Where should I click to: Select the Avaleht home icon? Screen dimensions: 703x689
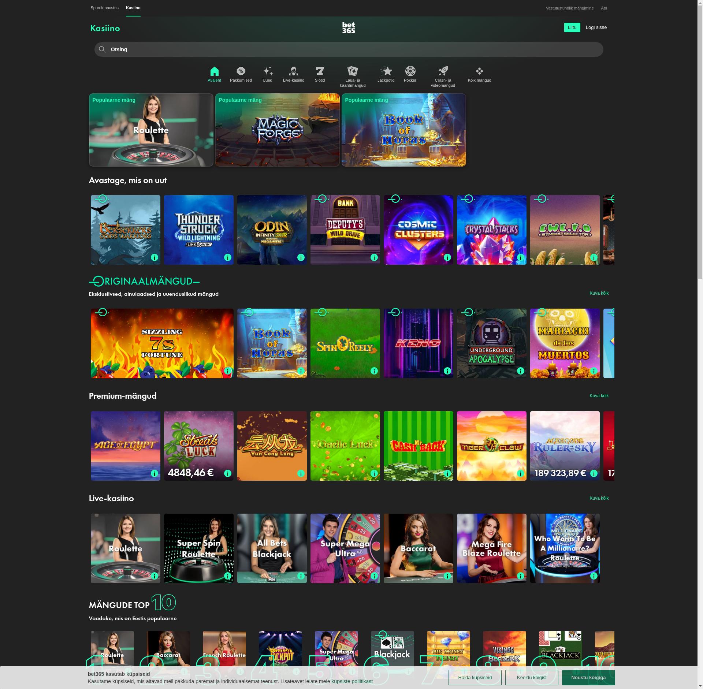215,71
